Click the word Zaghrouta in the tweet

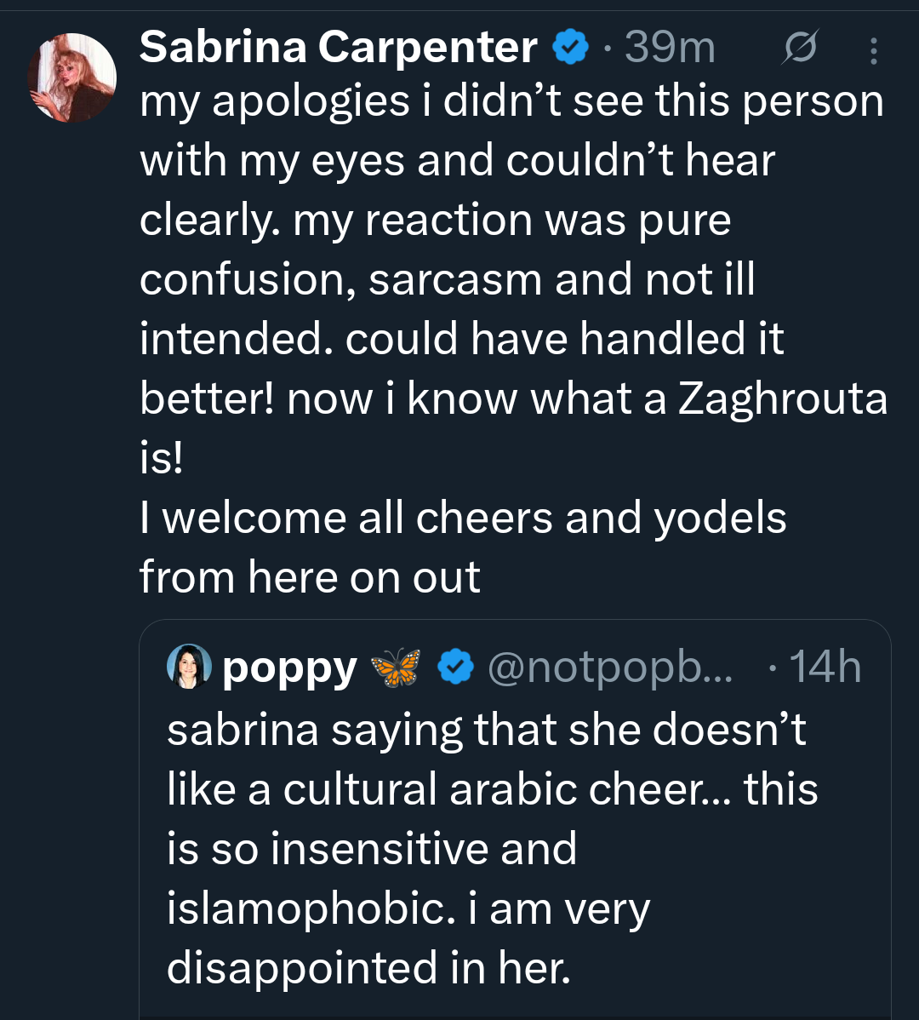783,398
